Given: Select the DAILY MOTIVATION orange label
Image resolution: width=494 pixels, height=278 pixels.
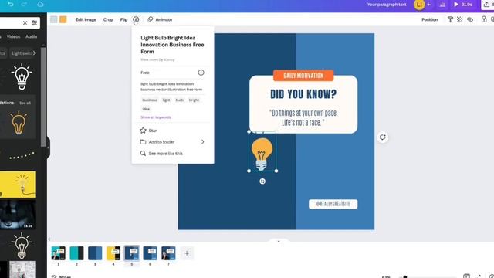Looking at the screenshot, I should pyautogui.click(x=303, y=76).
